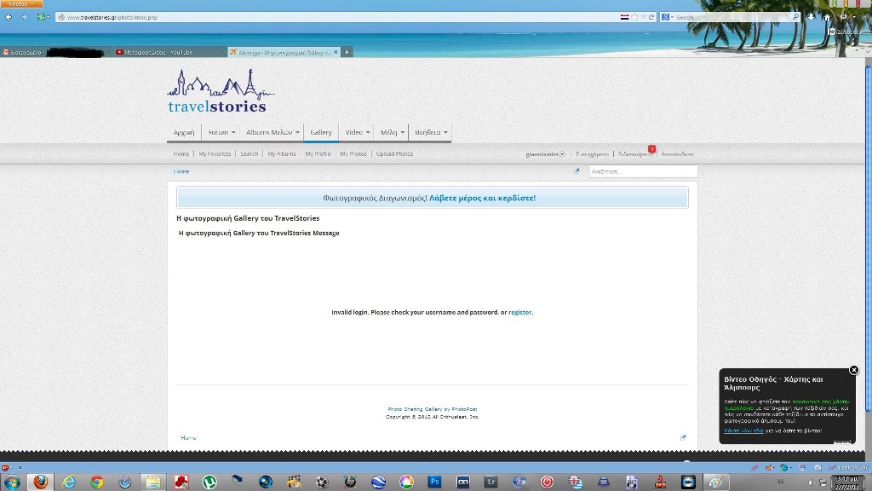Launch uTorrent from the taskbar
This screenshot has height=491, width=872.
(209, 482)
